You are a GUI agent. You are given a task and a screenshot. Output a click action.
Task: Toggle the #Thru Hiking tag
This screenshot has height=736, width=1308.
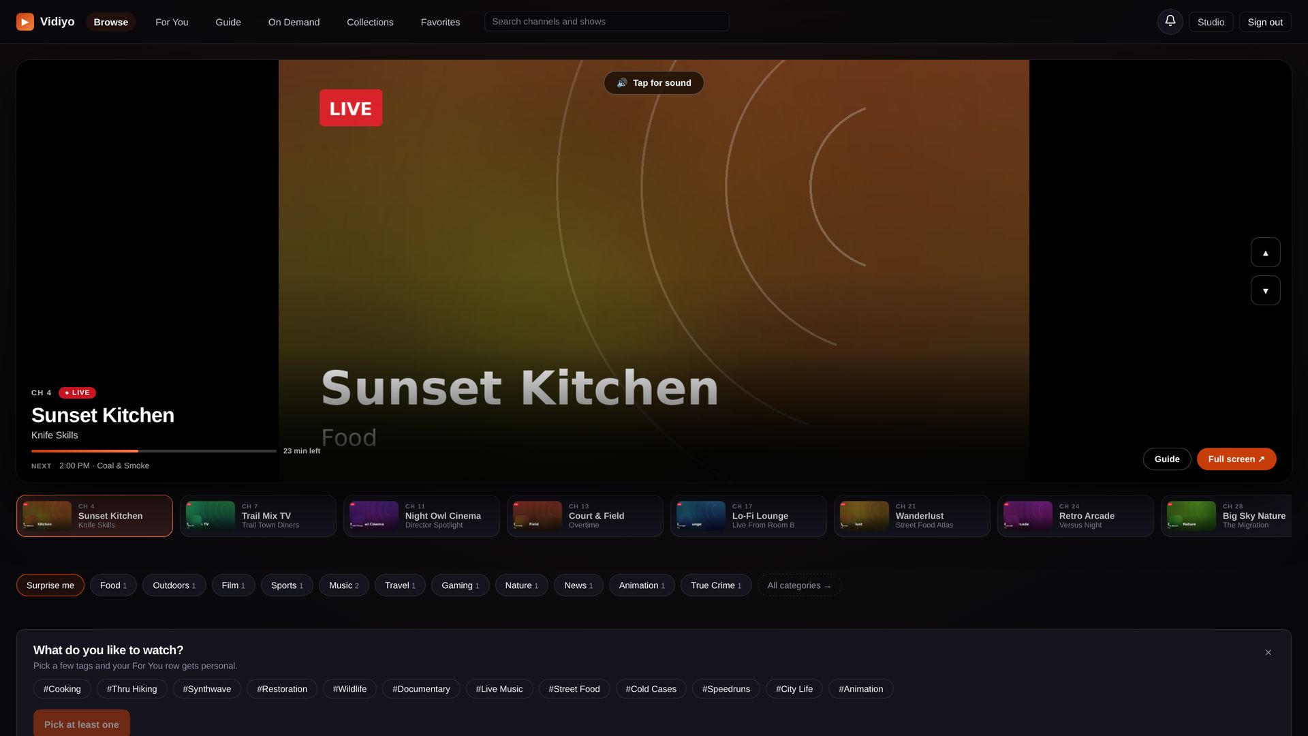tap(131, 688)
